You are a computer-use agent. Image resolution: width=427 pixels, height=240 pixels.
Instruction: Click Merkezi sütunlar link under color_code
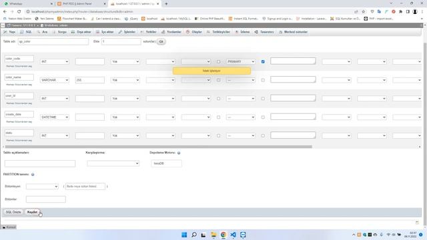pos(19,67)
